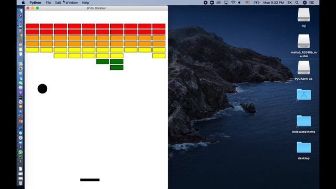Open the Help menu
This screenshot has width=336, height=189.
85,3
